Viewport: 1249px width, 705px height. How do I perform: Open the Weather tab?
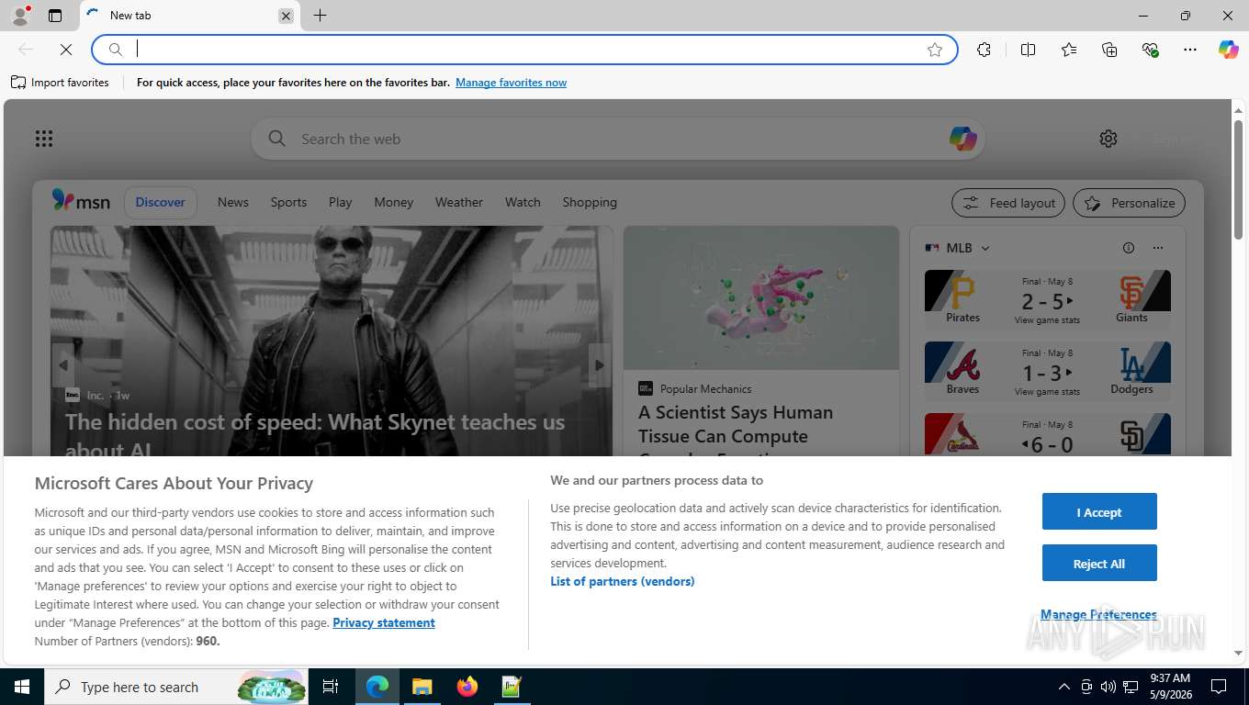[458, 202]
